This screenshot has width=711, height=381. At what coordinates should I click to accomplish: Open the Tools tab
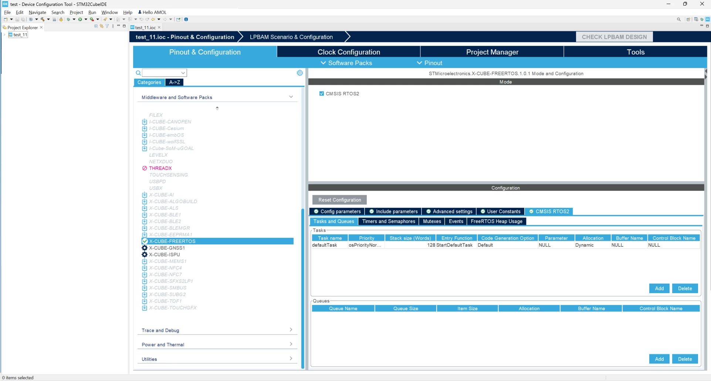point(636,52)
